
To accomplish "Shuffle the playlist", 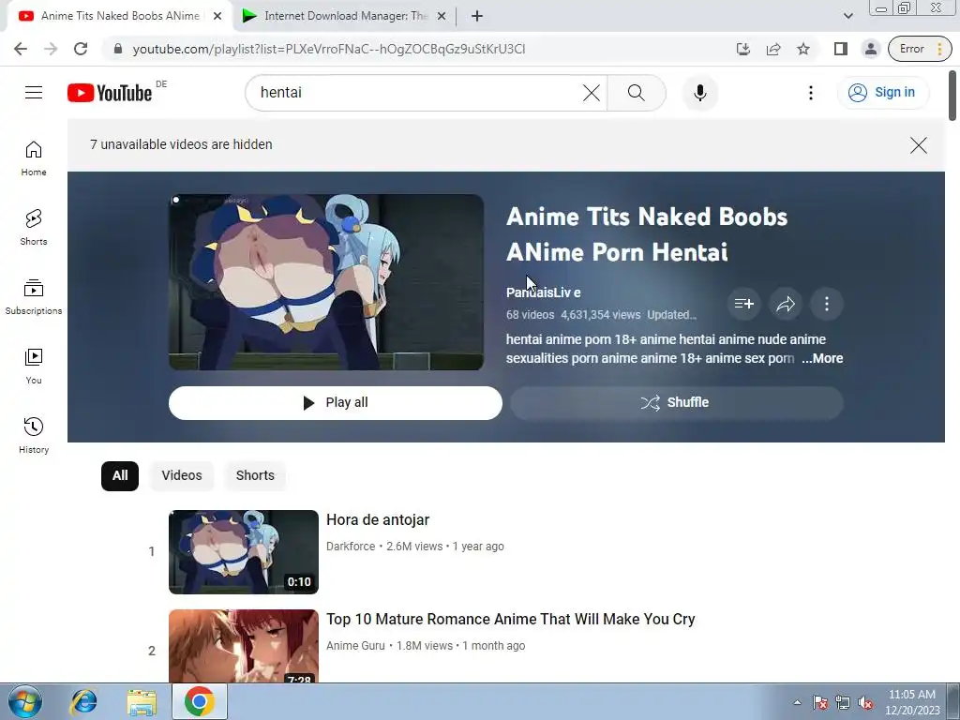I will point(677,402).
